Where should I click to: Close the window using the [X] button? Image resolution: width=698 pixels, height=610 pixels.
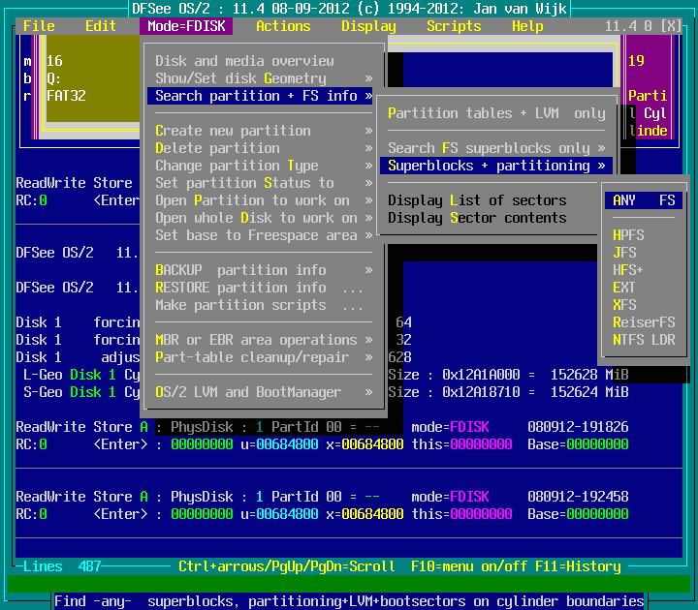point(670,26)
